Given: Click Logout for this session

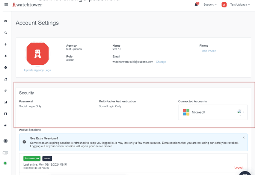Looking at the screenshot, I should click(238, 167).
